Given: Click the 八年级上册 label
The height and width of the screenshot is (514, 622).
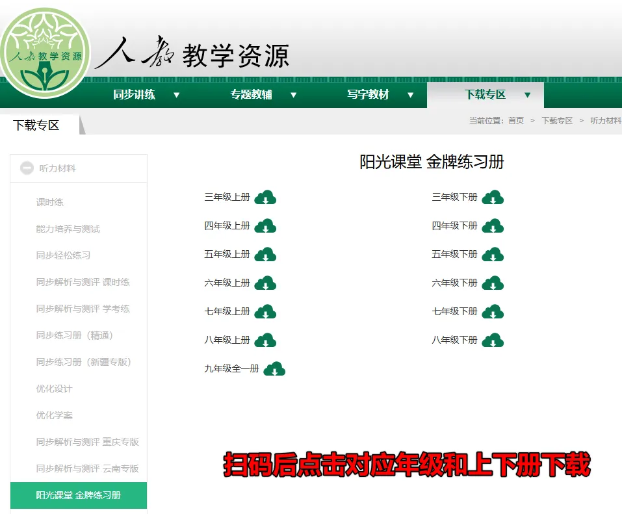Looking at the screenshot, I should coord(227,340).
